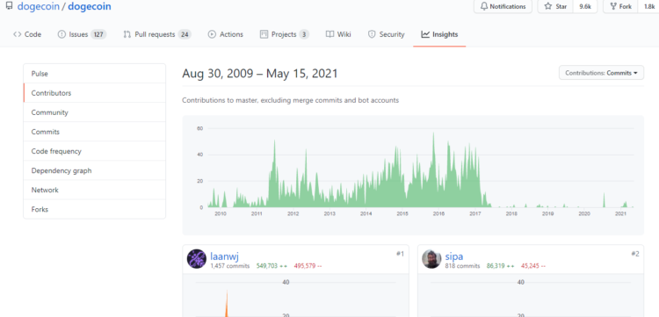Open Commits in the sidebar
Image resolution: width=659 pixels, height=317 pixels.
(x=95, y=132)
